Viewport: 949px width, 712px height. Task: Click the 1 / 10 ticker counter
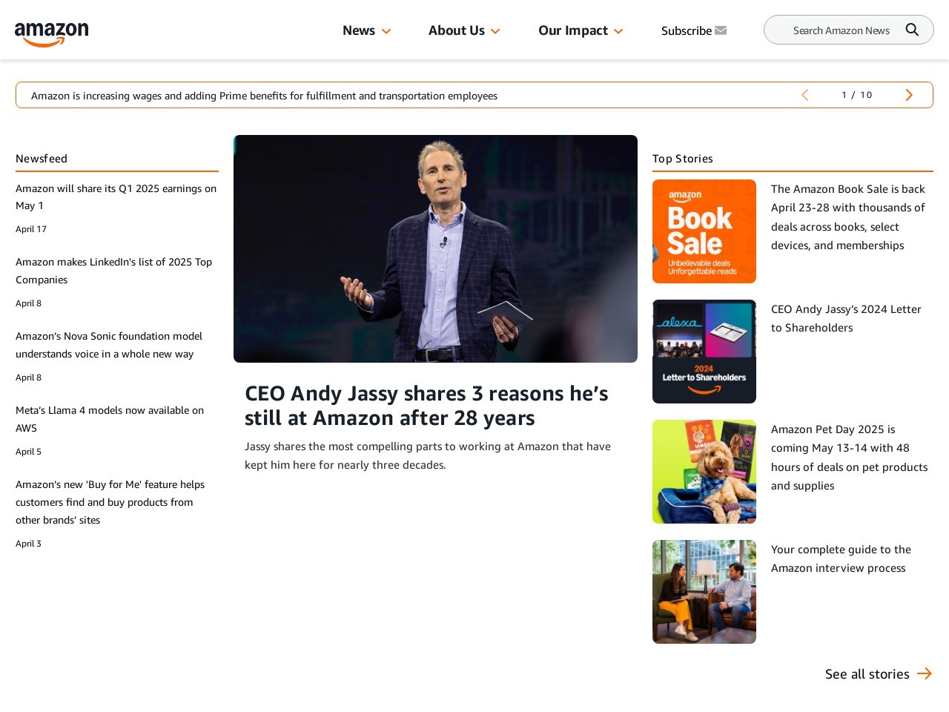(x=857, y=95)
